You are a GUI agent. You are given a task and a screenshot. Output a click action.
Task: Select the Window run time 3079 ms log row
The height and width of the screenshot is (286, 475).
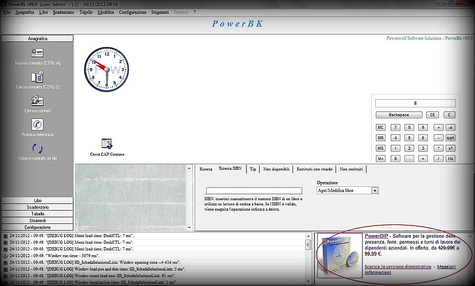click(x=154, y=256)
